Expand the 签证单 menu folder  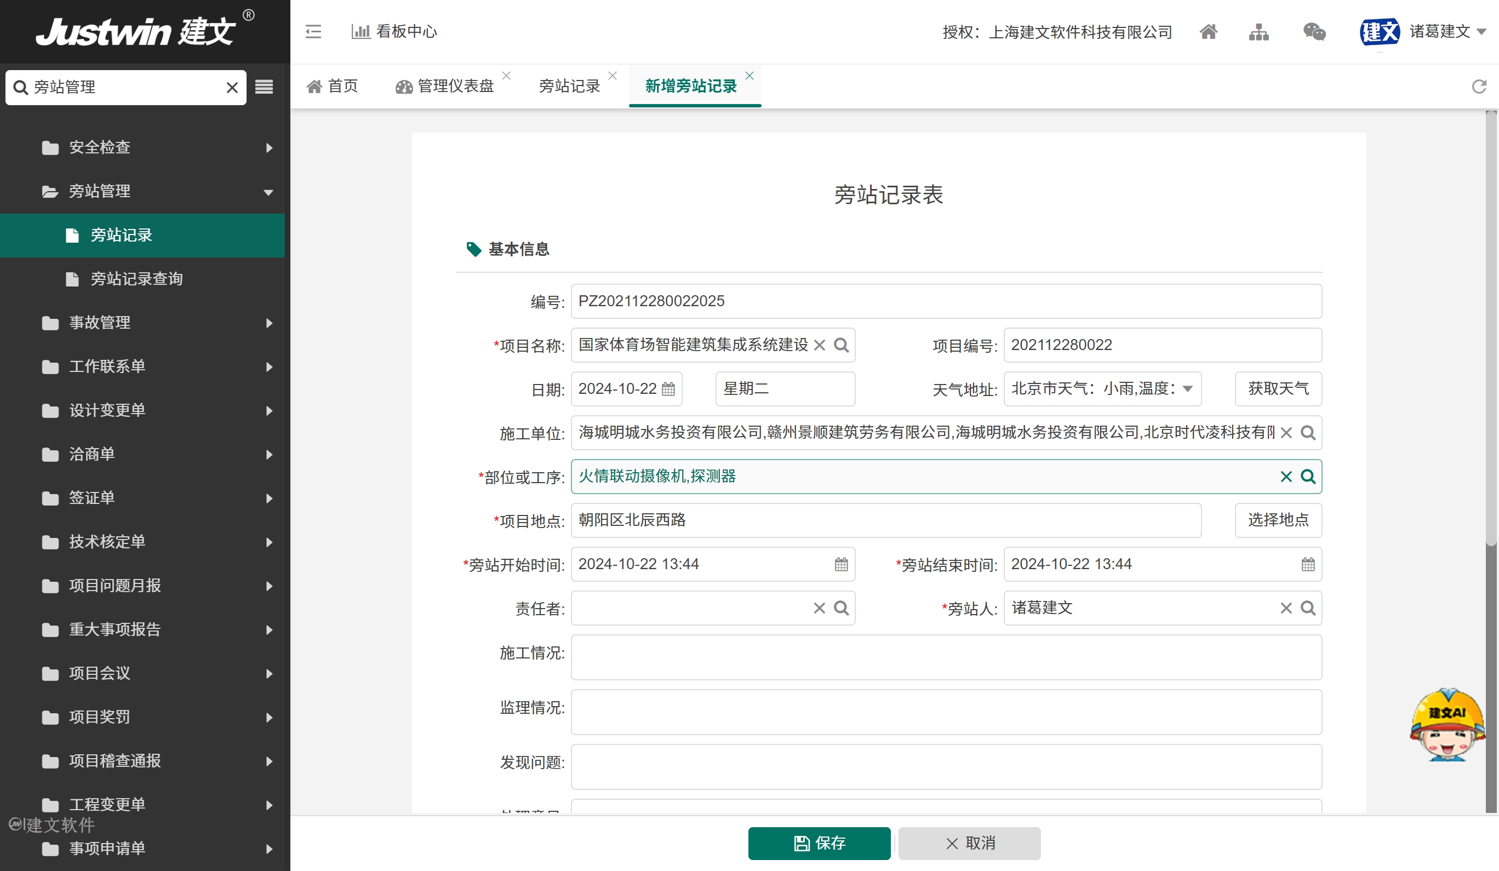point(143,498)
